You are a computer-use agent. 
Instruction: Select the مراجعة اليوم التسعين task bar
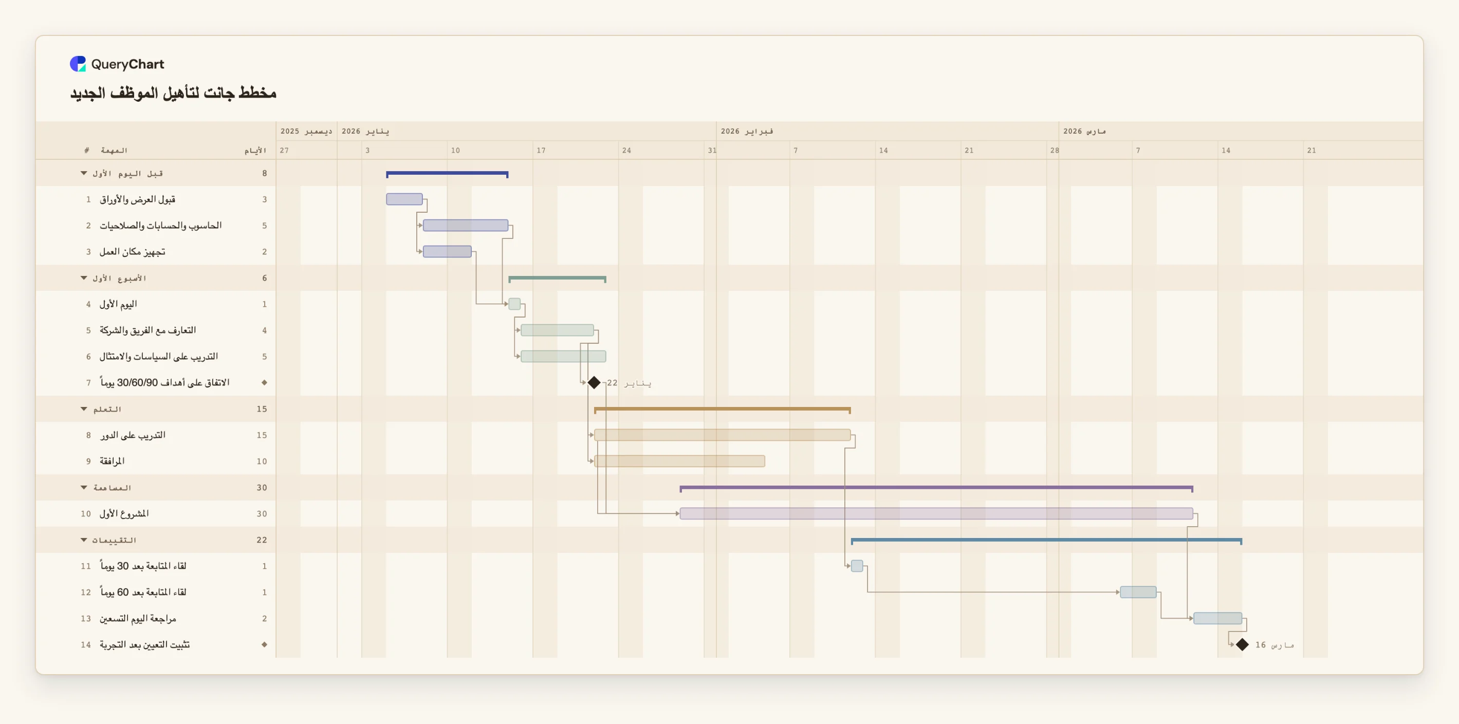click(x=1218, y=618)
